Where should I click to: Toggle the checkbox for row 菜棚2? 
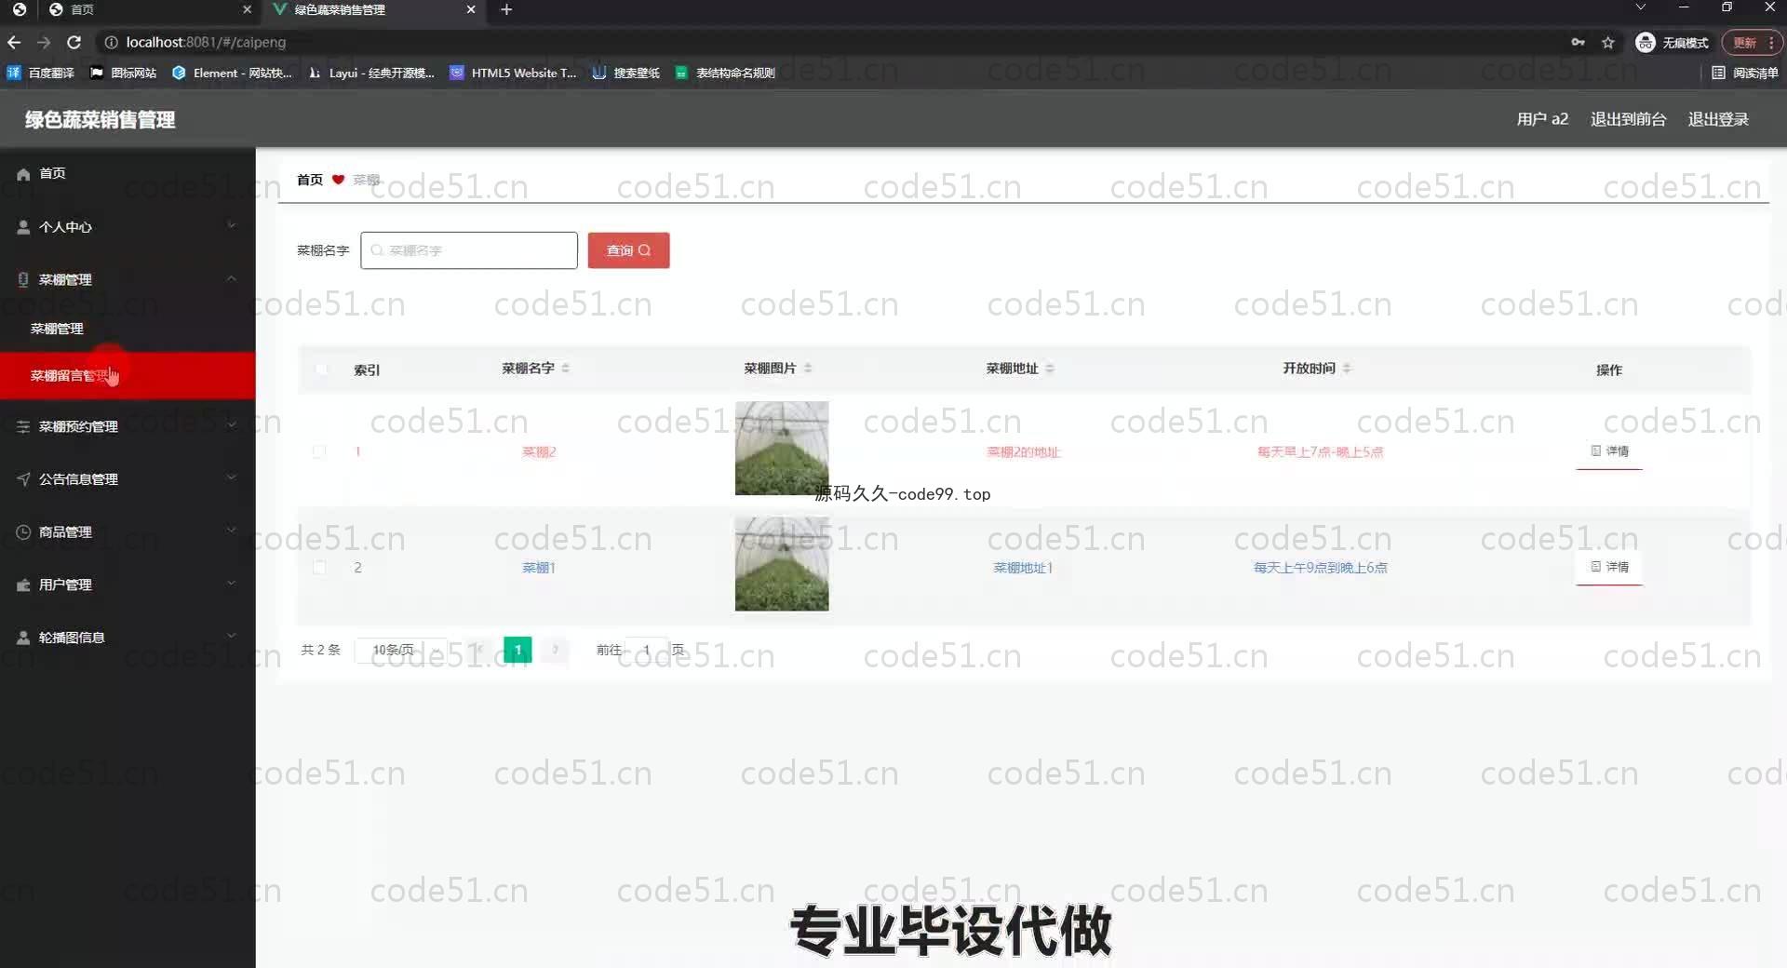(319, 451)
